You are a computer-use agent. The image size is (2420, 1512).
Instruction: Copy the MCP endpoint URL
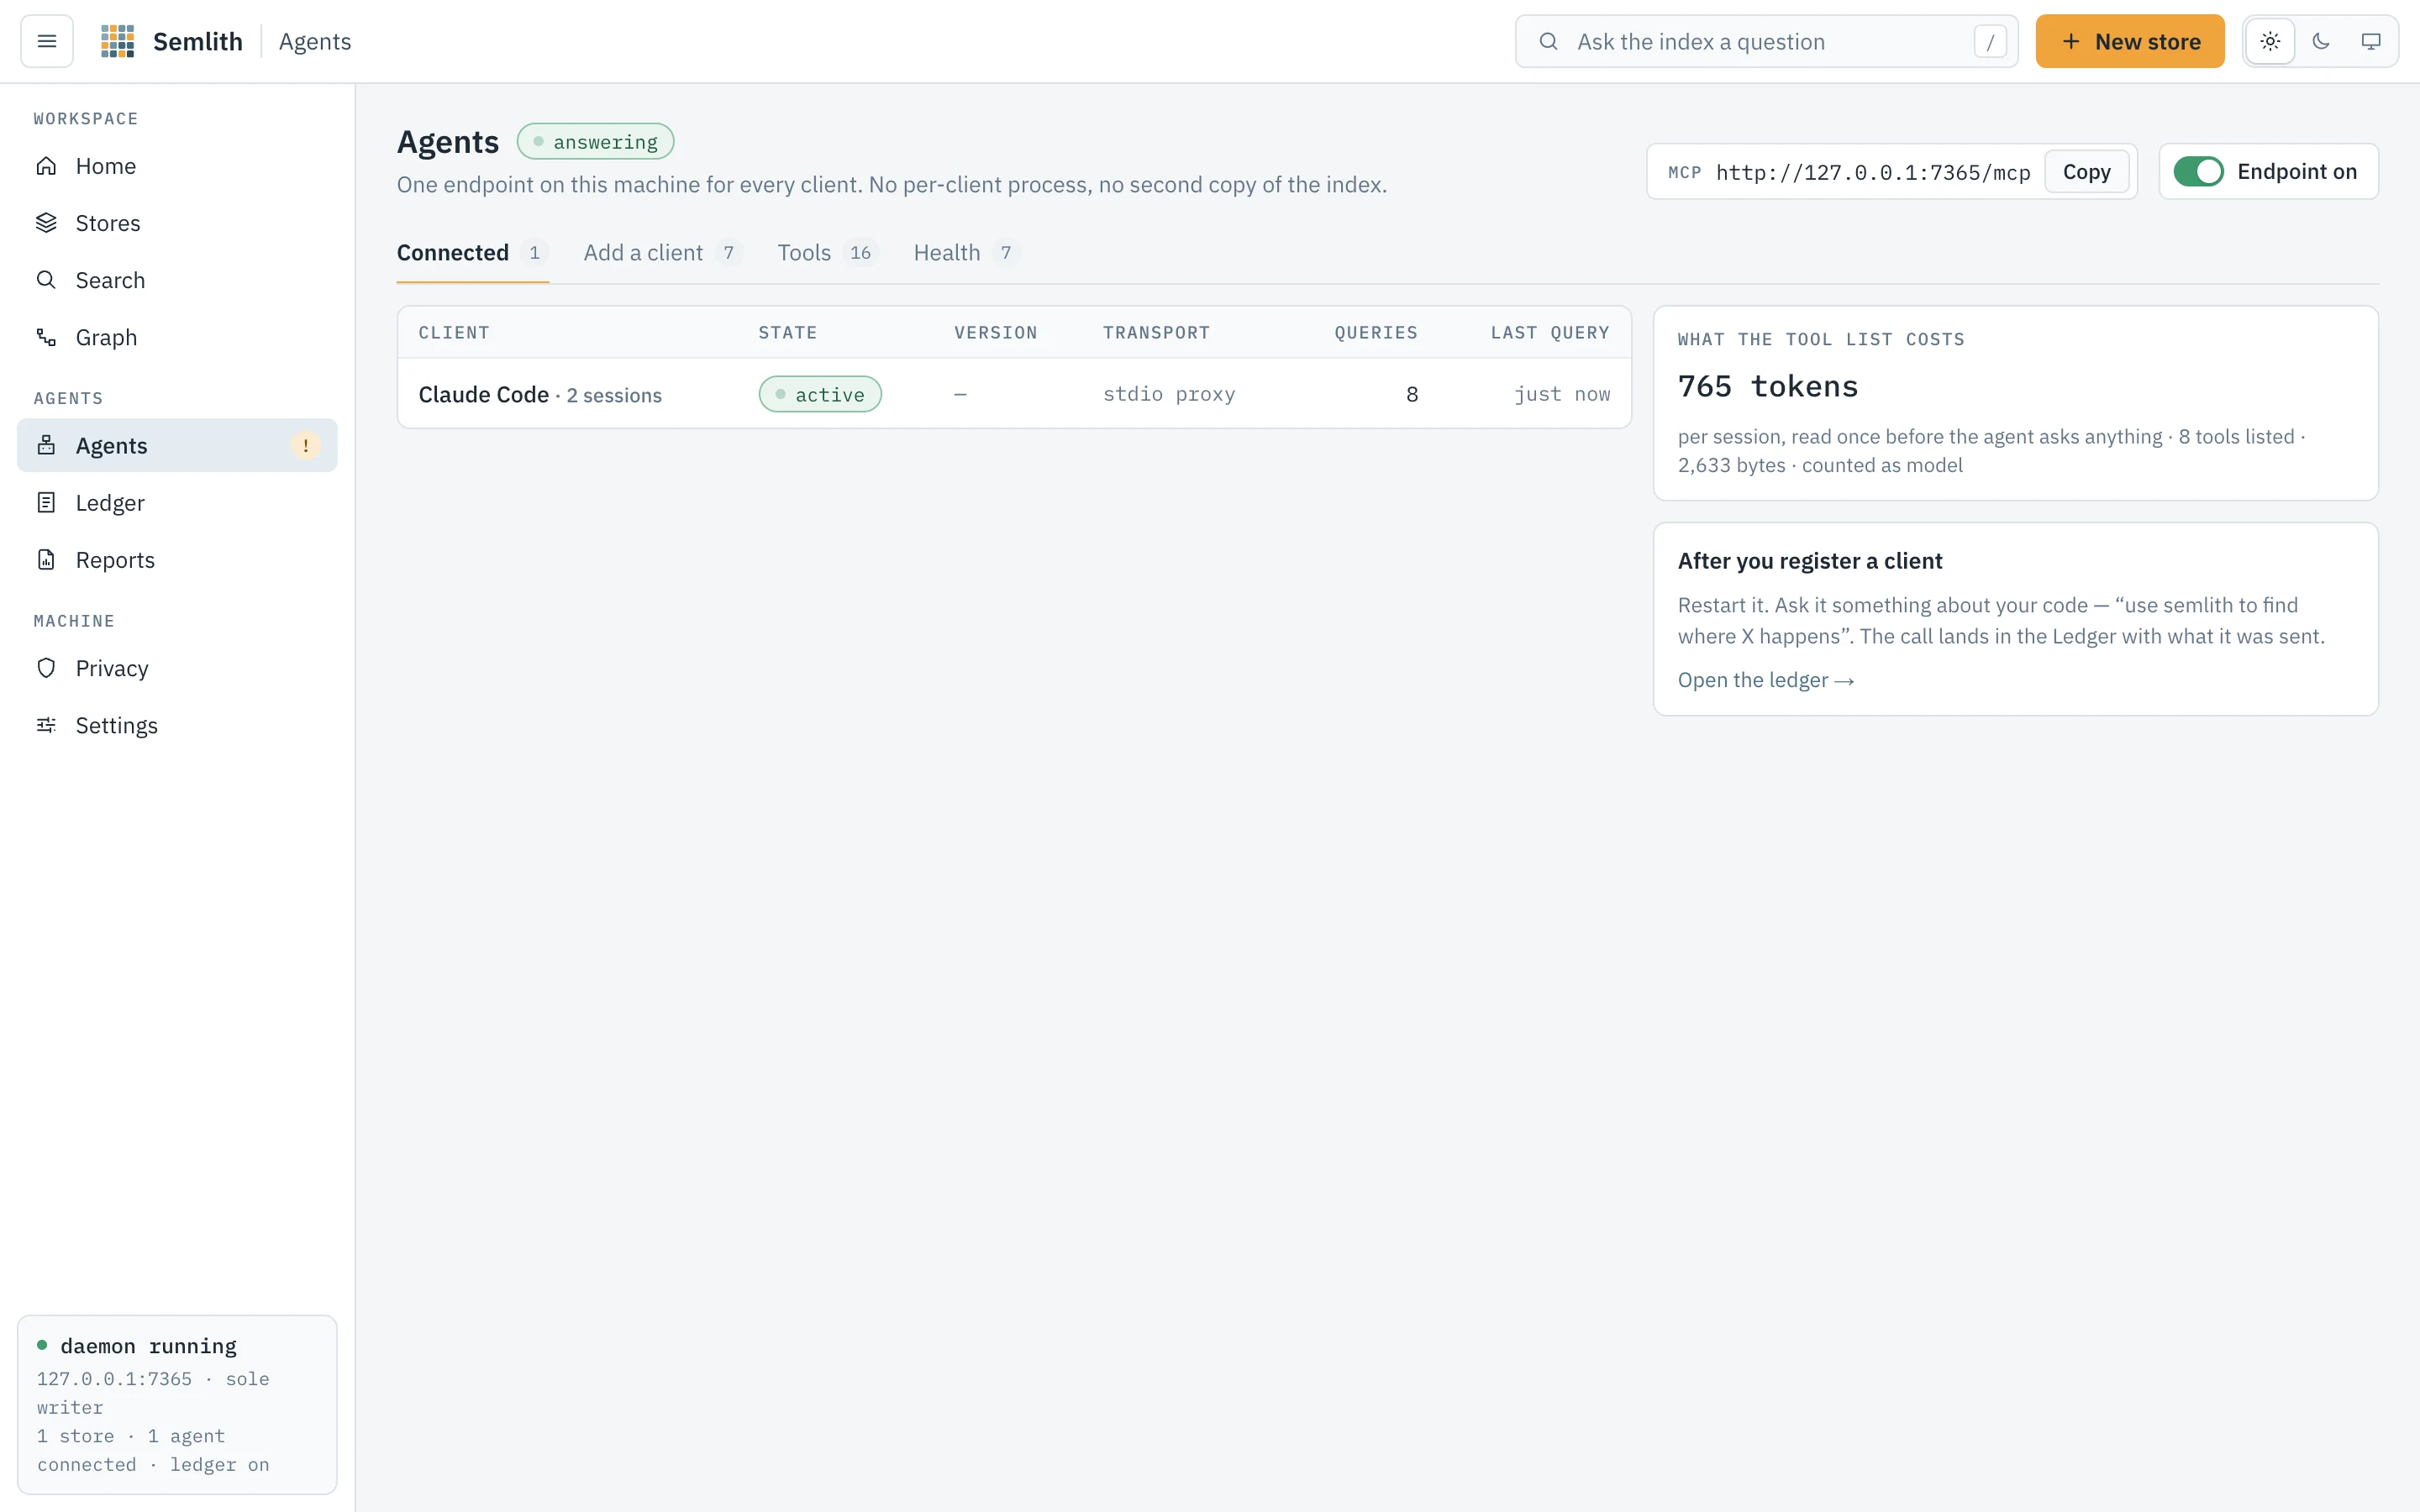(x=2086, y=172)
